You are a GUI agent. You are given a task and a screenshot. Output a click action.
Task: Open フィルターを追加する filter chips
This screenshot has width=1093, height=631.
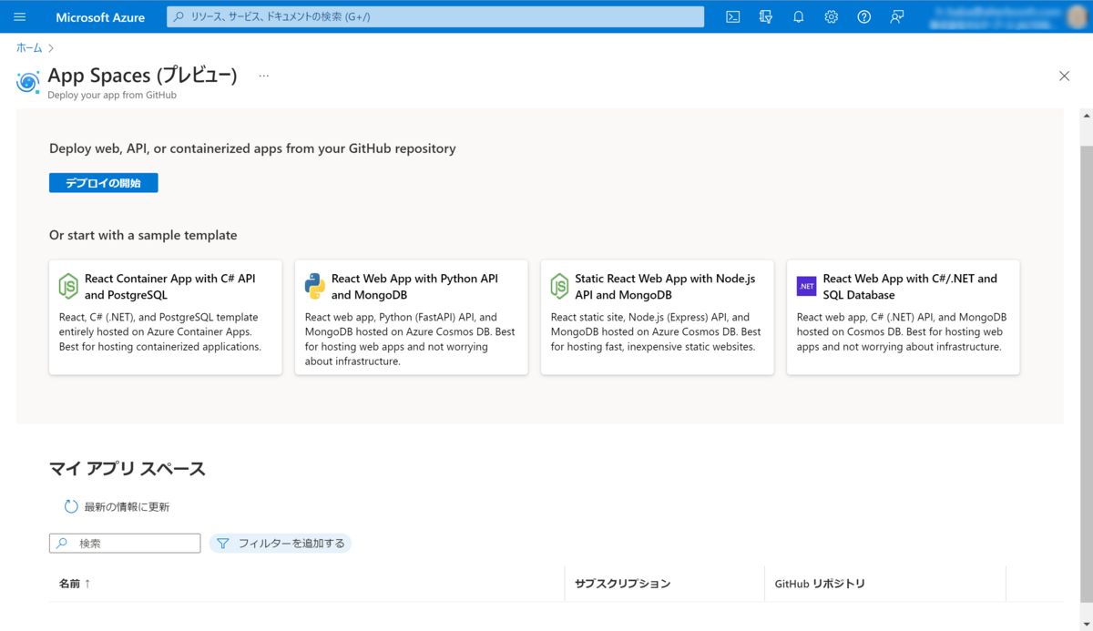280,542
